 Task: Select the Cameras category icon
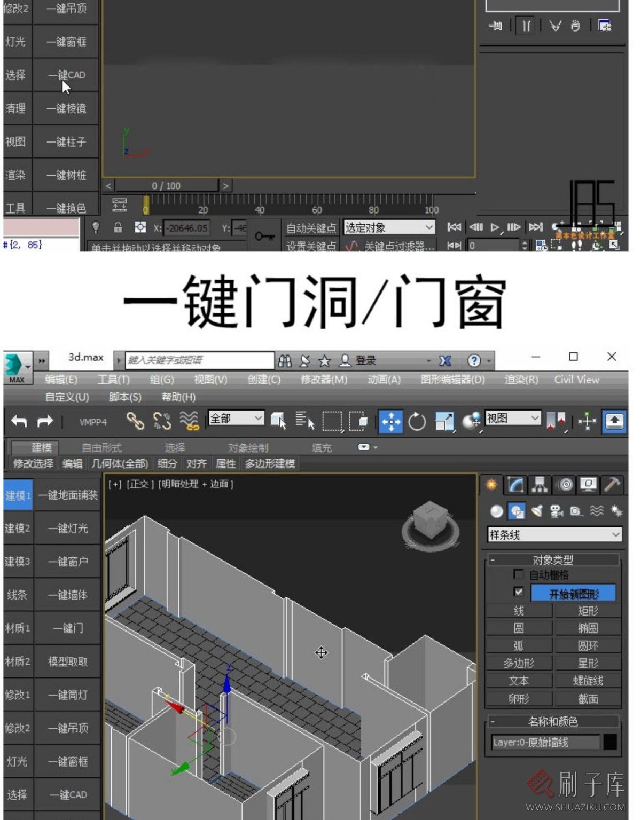pos(557,511)
